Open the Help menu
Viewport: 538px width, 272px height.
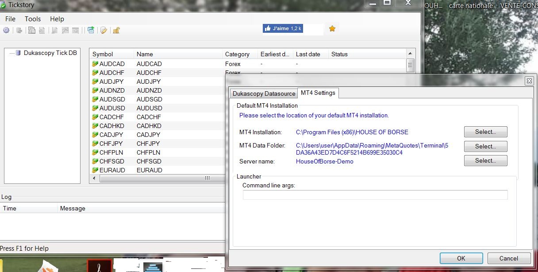[x=57, y=19]
